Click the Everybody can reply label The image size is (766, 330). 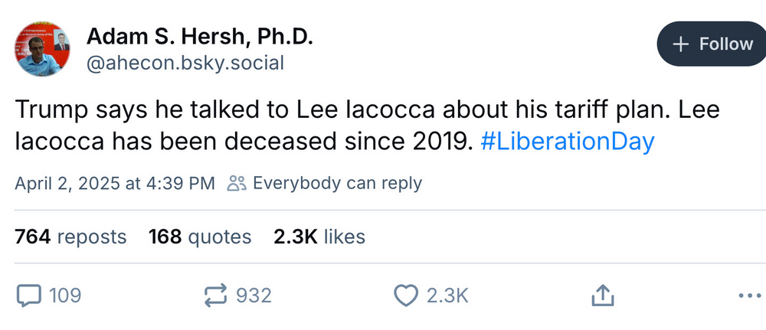337,183
